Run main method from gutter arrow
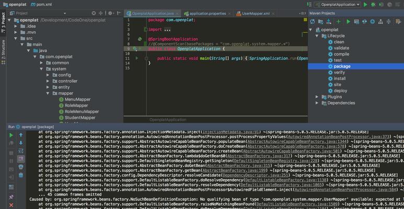 click(x=137, y=59)
